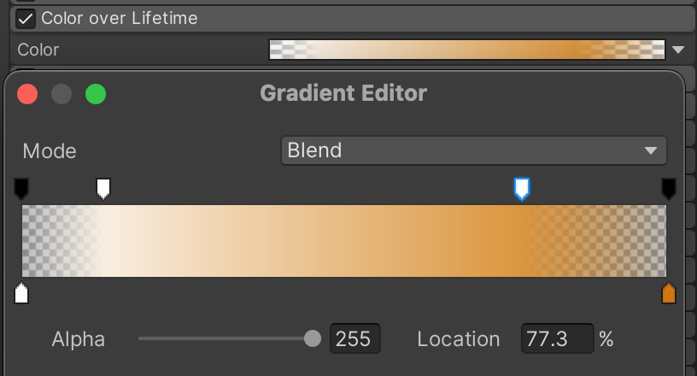
Task: Close the Gradient Editor window
Action: tap(27, 93)
